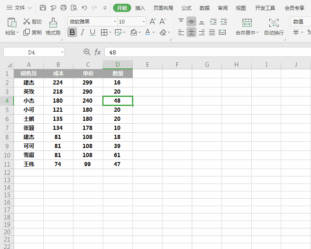Click the Cut scissors icon

26,21
